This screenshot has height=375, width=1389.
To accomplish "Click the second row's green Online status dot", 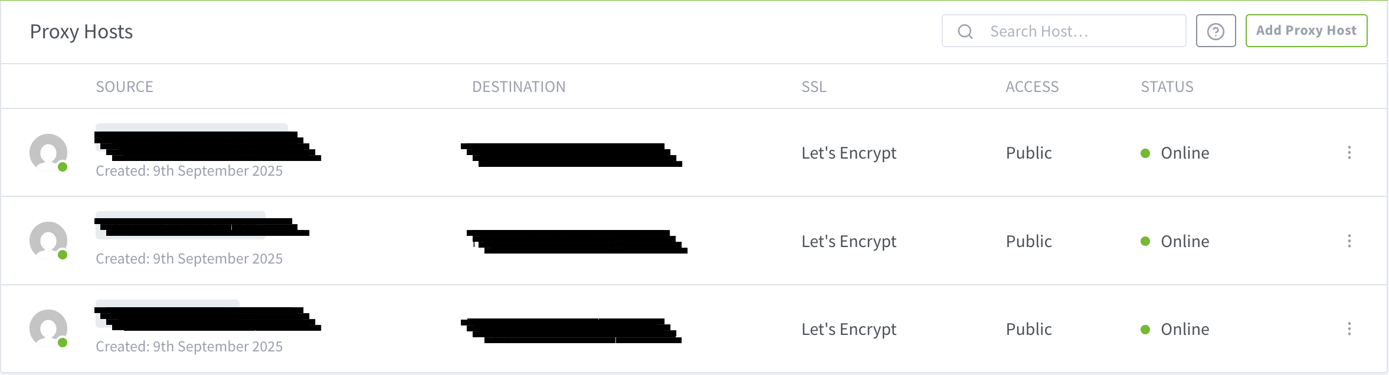I will tap(1145, 241).
